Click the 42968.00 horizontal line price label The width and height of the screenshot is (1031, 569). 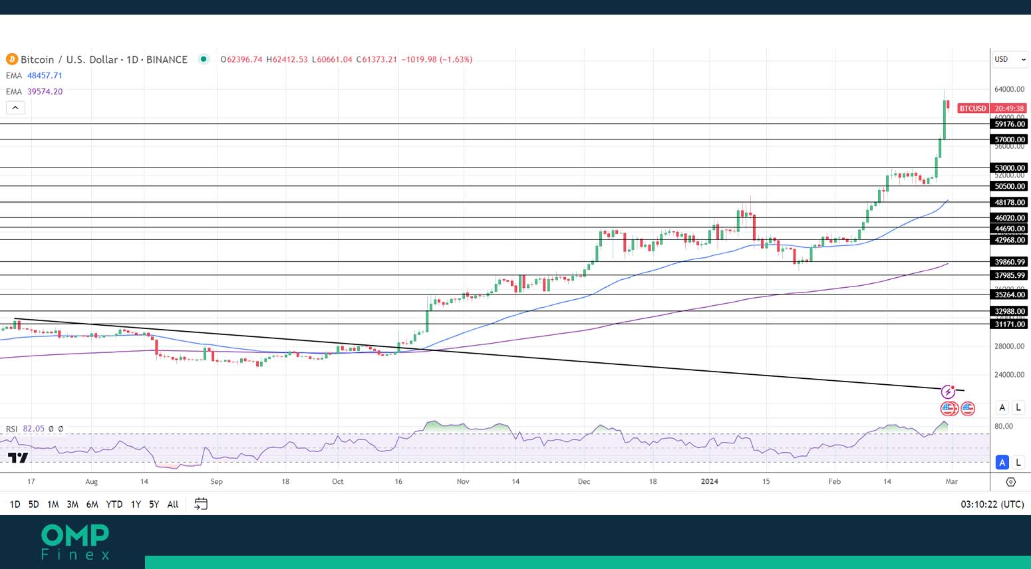tap(1010, 240)
